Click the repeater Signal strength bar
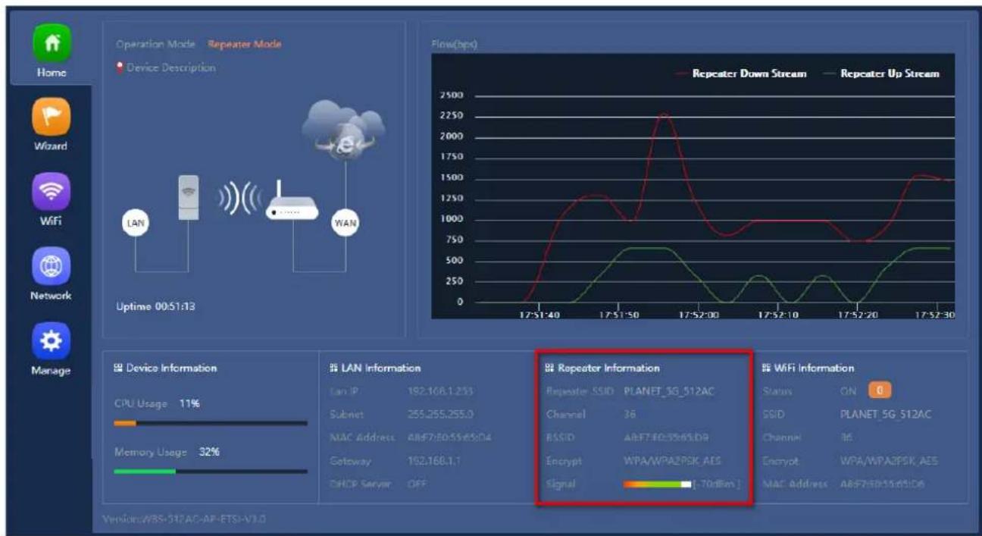Screen dimensions: 982x536 pyautogui.click(x=657, y=484)
